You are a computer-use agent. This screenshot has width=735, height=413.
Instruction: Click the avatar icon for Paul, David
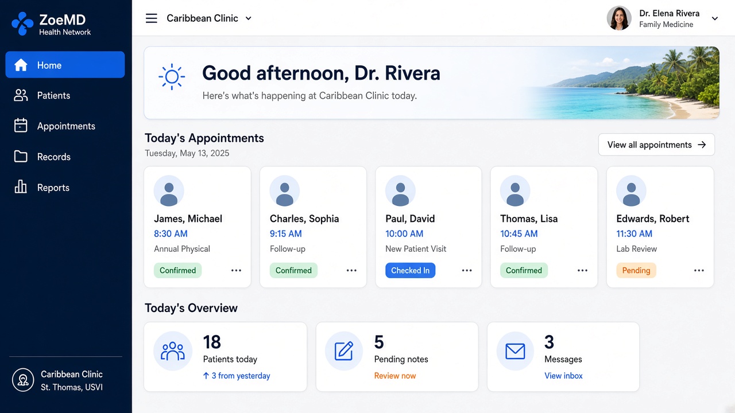click(x=400, y=191)
